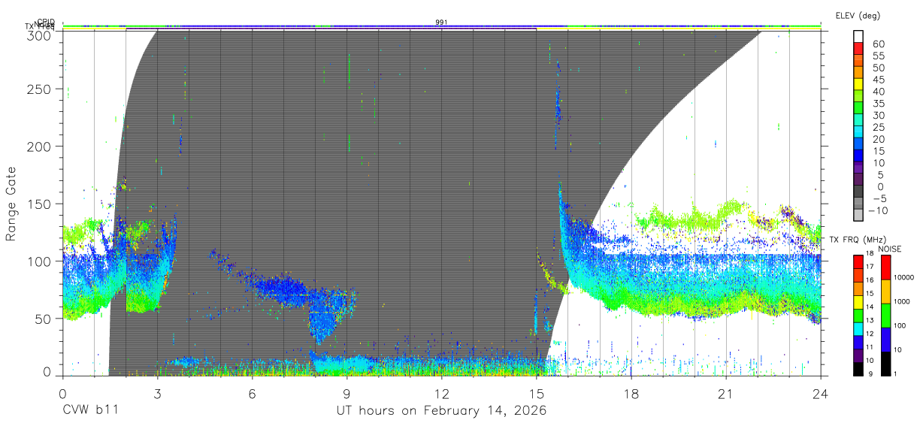Click the red swatch in TX FRQ legend
923x426 pixels.
click(x=858, y=261)
